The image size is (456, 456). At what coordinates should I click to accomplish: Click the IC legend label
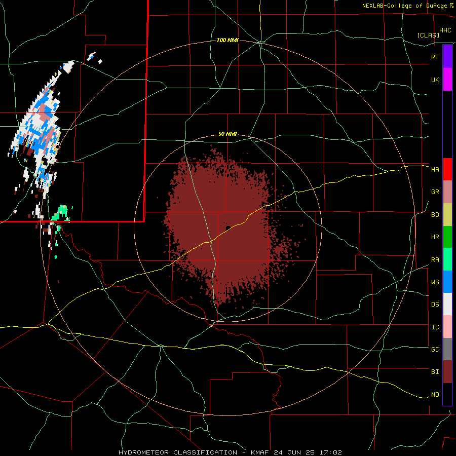[435, 327]
